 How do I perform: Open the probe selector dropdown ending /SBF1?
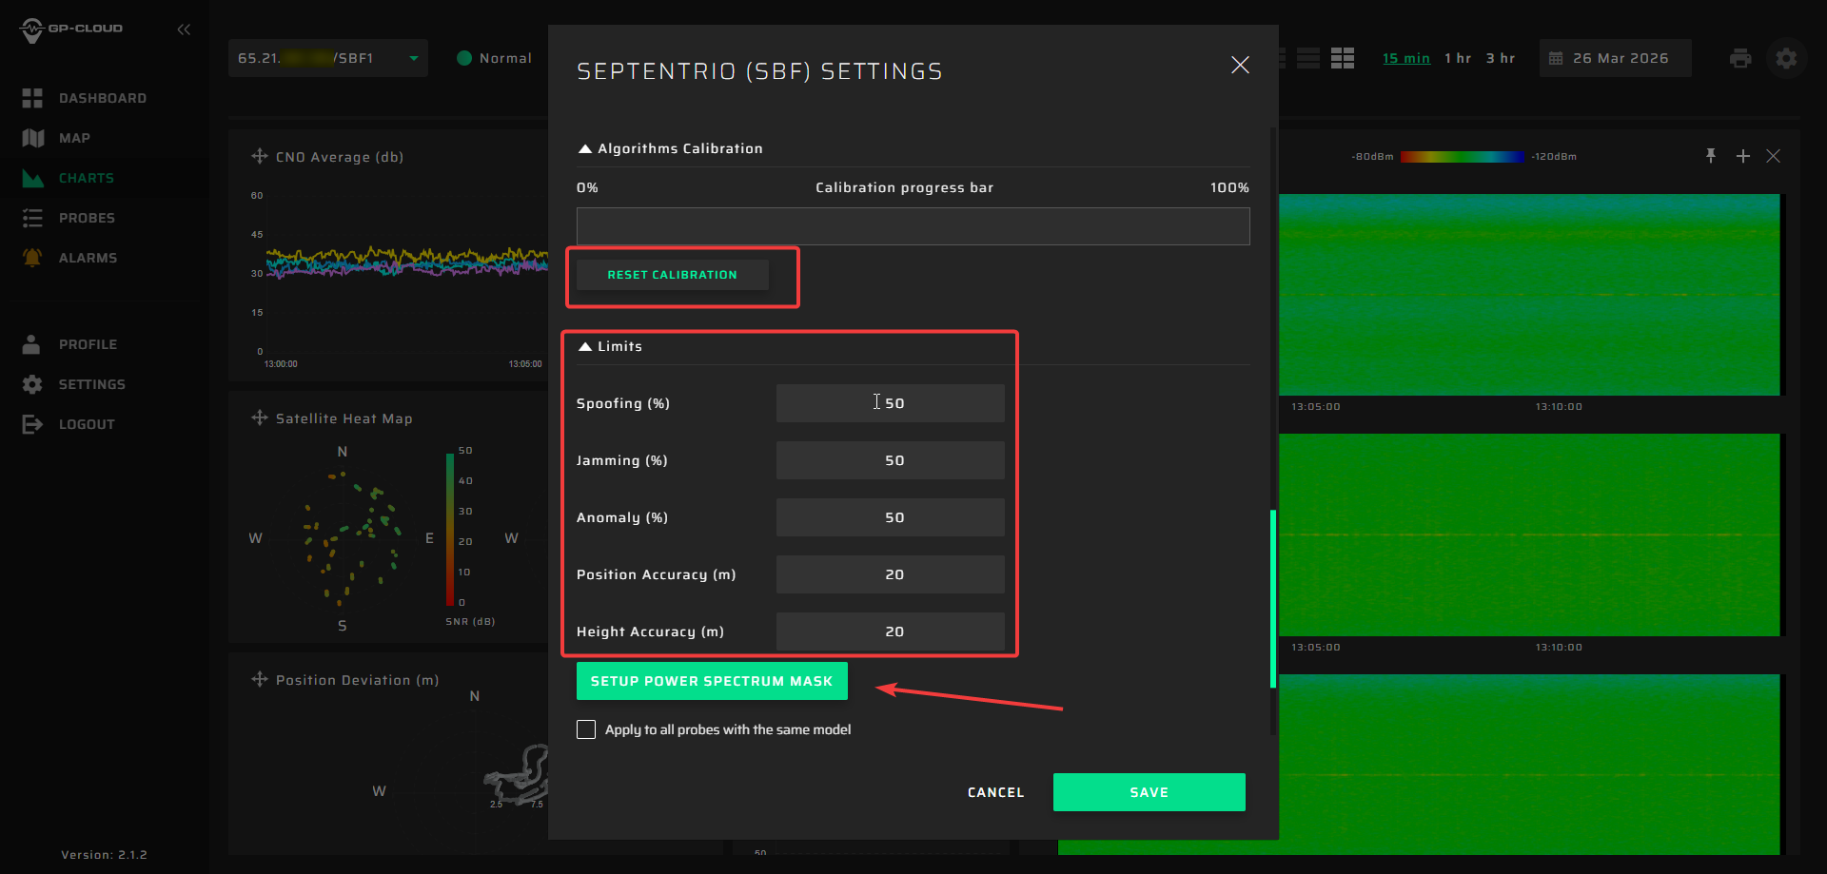(x=328, y=58)
